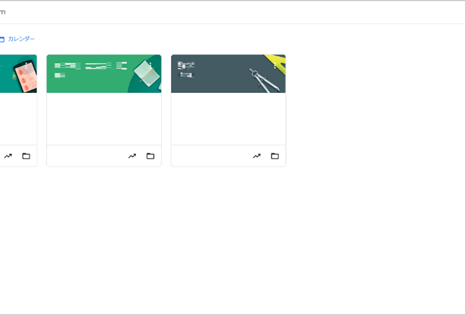Image resolution: width=465 pixels, height=315 pixels.
Task: Open Drive folder icon on dark gray card
Action: tap(275, 156)
